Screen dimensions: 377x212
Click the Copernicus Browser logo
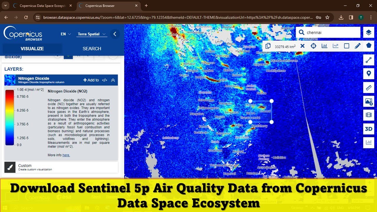pyautogui.click(x=23, y=34)
